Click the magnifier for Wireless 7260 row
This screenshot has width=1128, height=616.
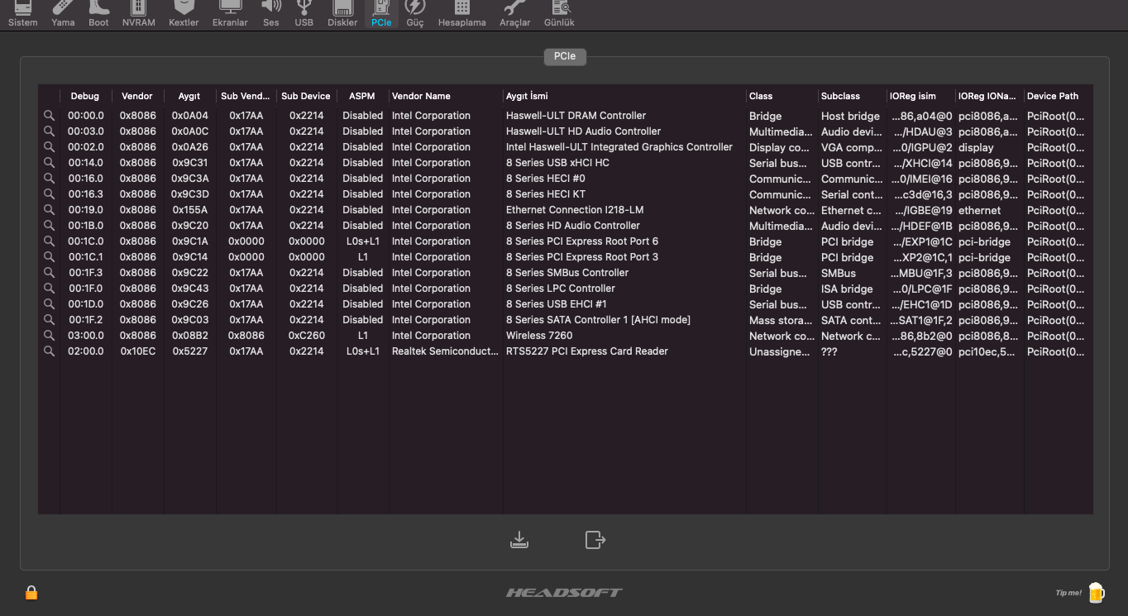(x=50, y=336)
